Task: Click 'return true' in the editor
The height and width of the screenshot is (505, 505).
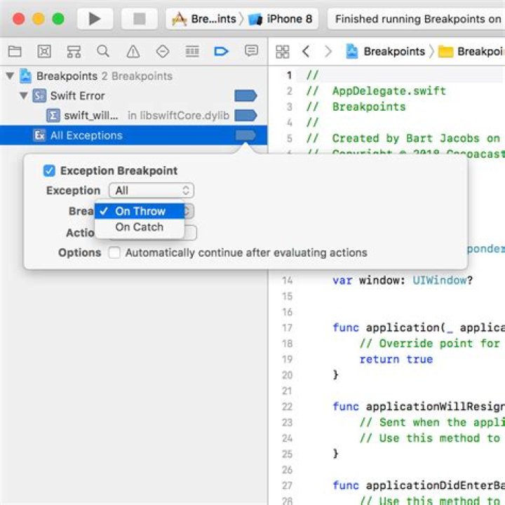Action: click(x=396, y=359)
